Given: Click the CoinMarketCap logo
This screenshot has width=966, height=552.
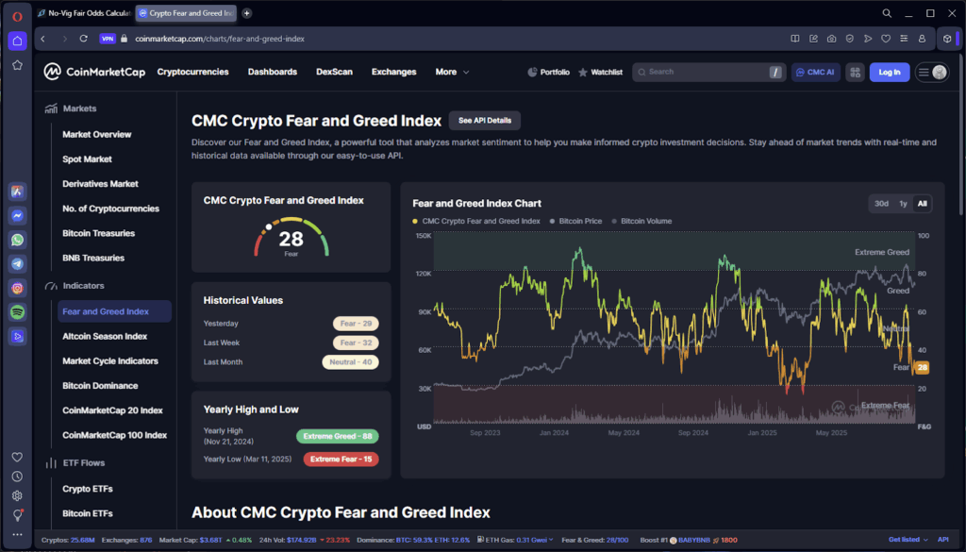Looking at the screenshot, I should pos(94,72).
